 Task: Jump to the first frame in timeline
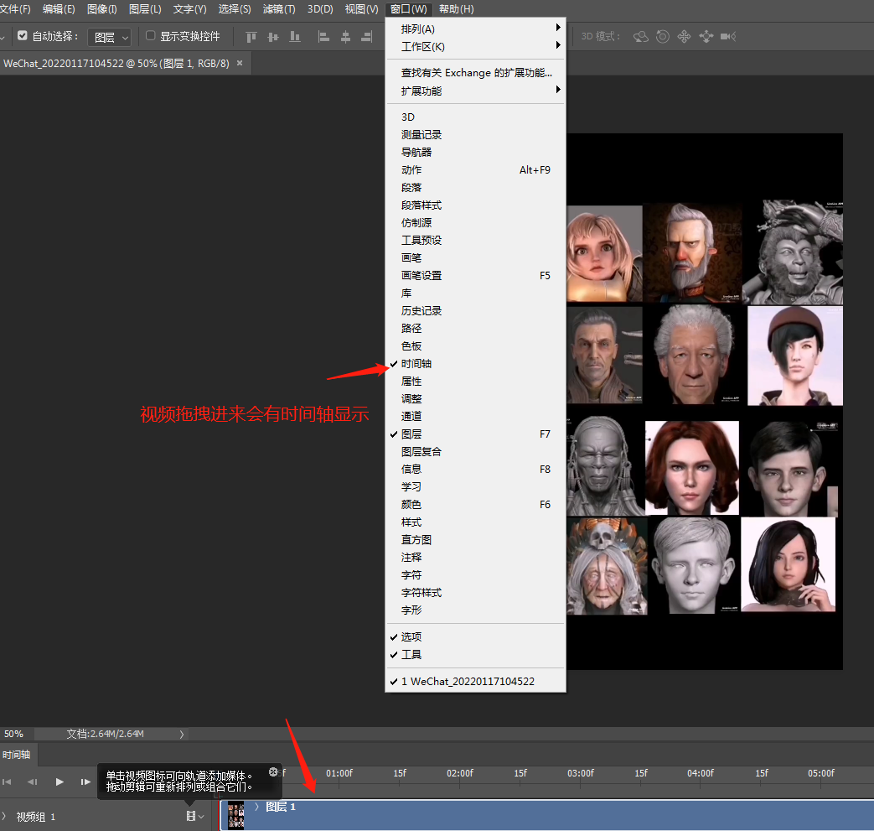[7, 782]
